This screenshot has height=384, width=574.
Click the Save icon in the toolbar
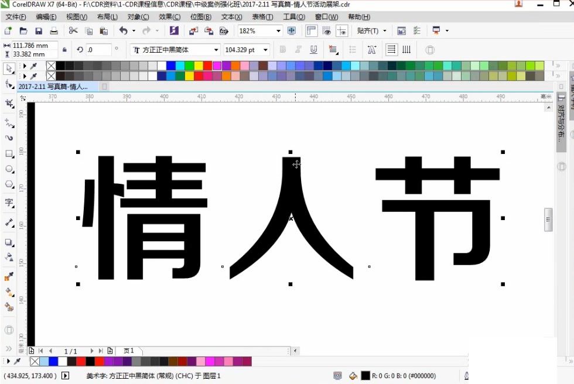[x=39, y=30]
